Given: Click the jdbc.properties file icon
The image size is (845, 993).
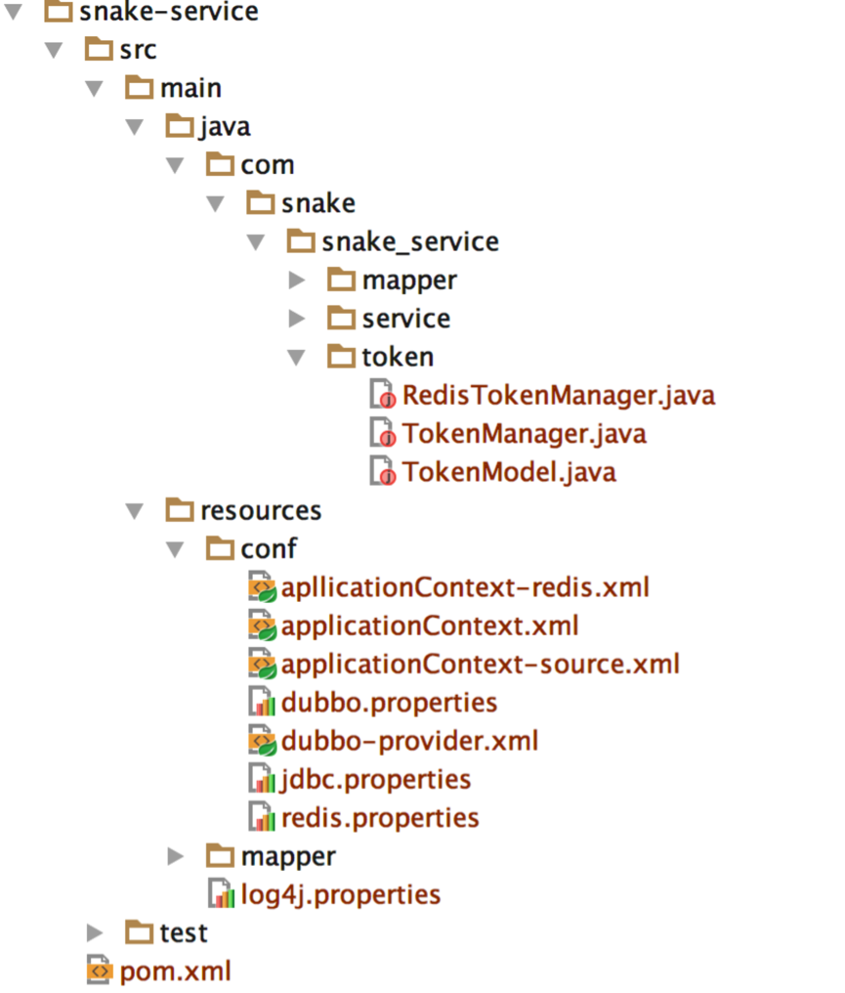Looking at the screenshot, I should pyautogui.click(x=262, y=779).
